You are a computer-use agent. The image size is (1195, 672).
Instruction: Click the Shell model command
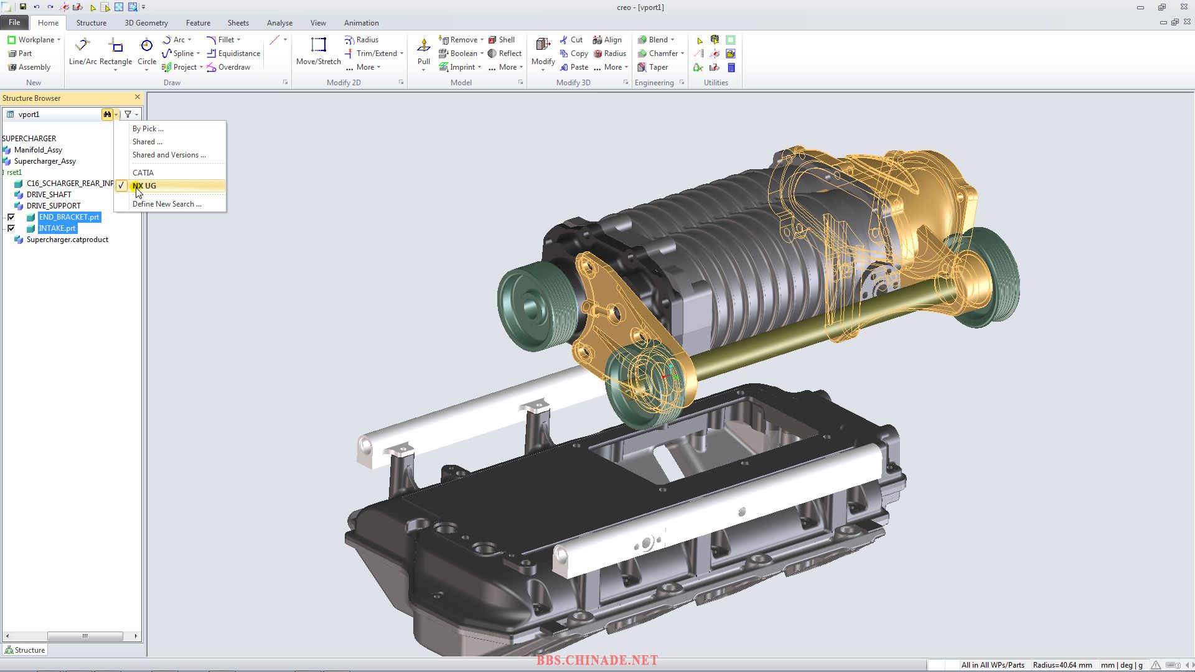coord(502,40)
